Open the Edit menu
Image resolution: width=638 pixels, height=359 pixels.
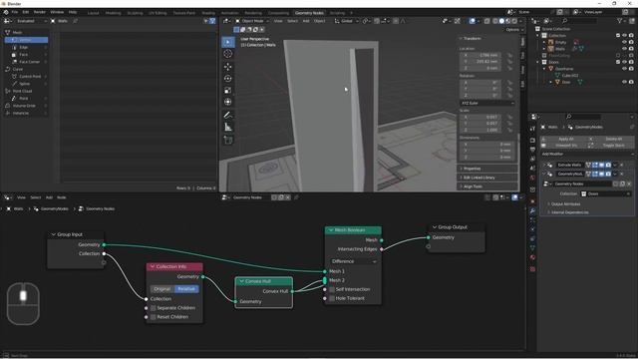click(x=26, y=12)
